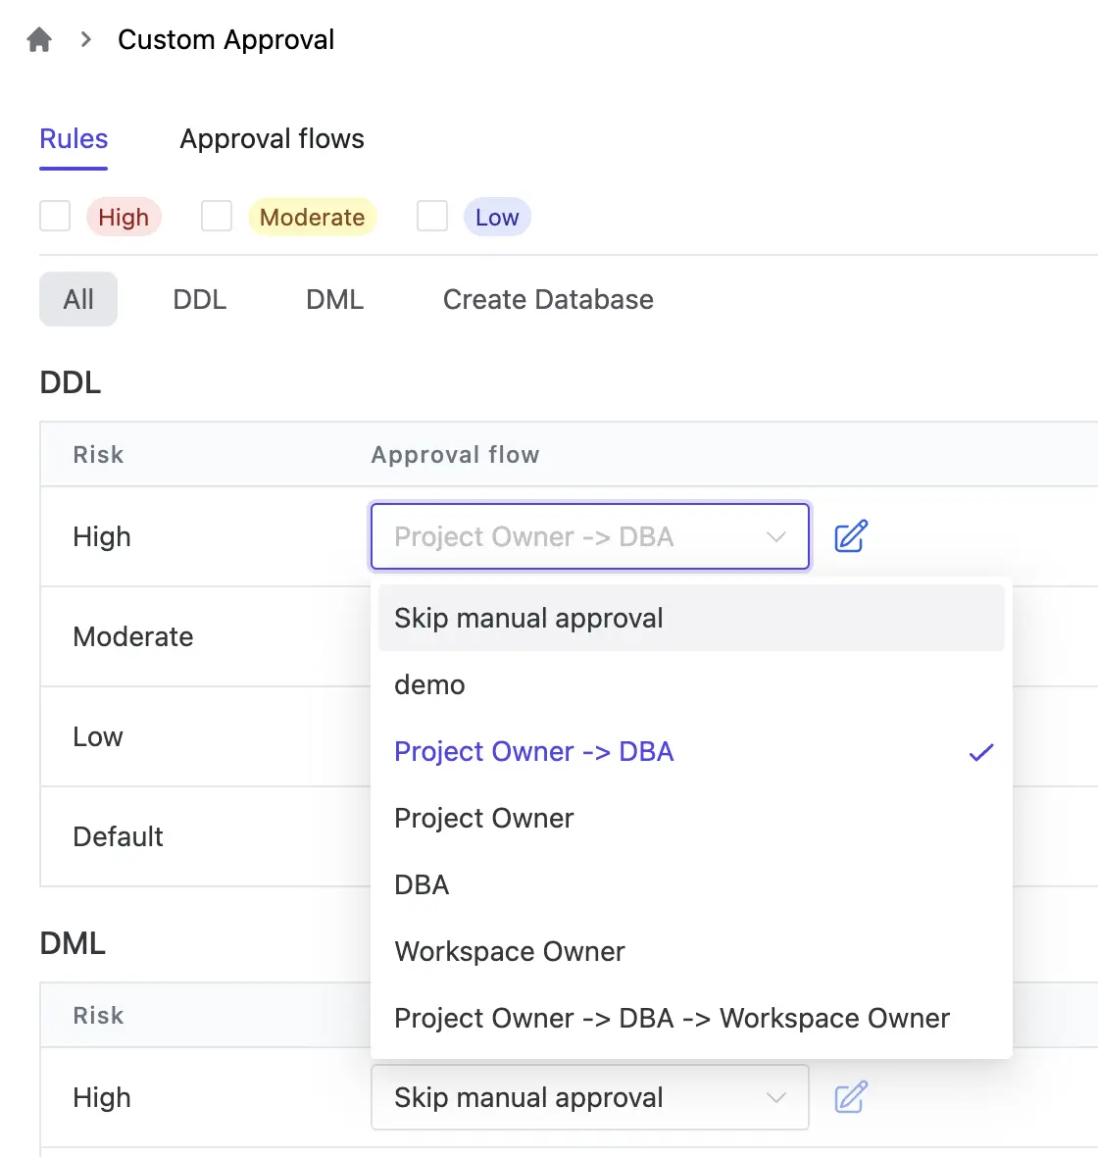The height and width of the screenshot is (1157, 1098).
Task: Toggle the Low risk filter checkbox
Action: 432,216
